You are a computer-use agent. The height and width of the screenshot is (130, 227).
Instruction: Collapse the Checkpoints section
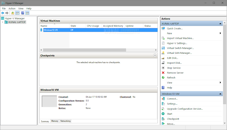[x=155, y=55]
